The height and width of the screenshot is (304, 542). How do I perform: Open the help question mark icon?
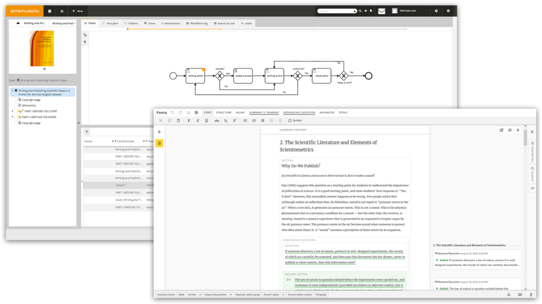(x=436, y=11)
